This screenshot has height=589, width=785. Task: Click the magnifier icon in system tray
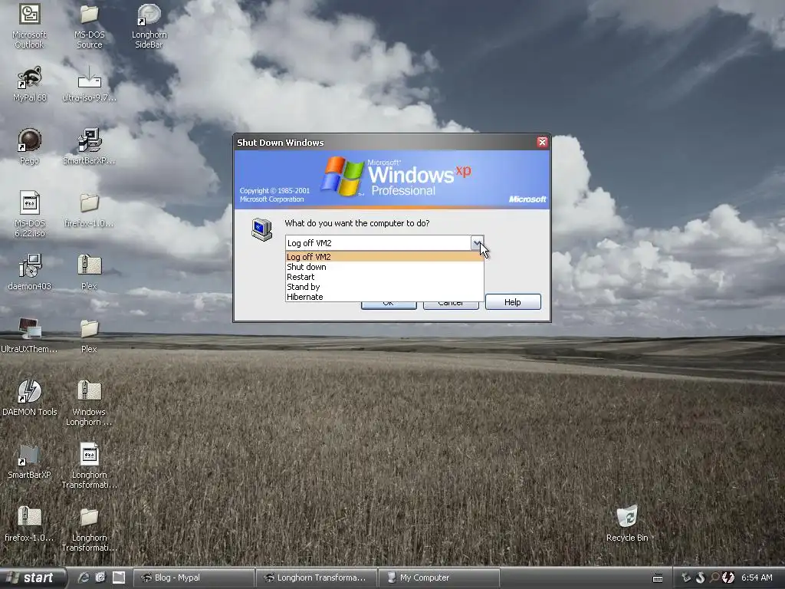click(x=714, y=577)
